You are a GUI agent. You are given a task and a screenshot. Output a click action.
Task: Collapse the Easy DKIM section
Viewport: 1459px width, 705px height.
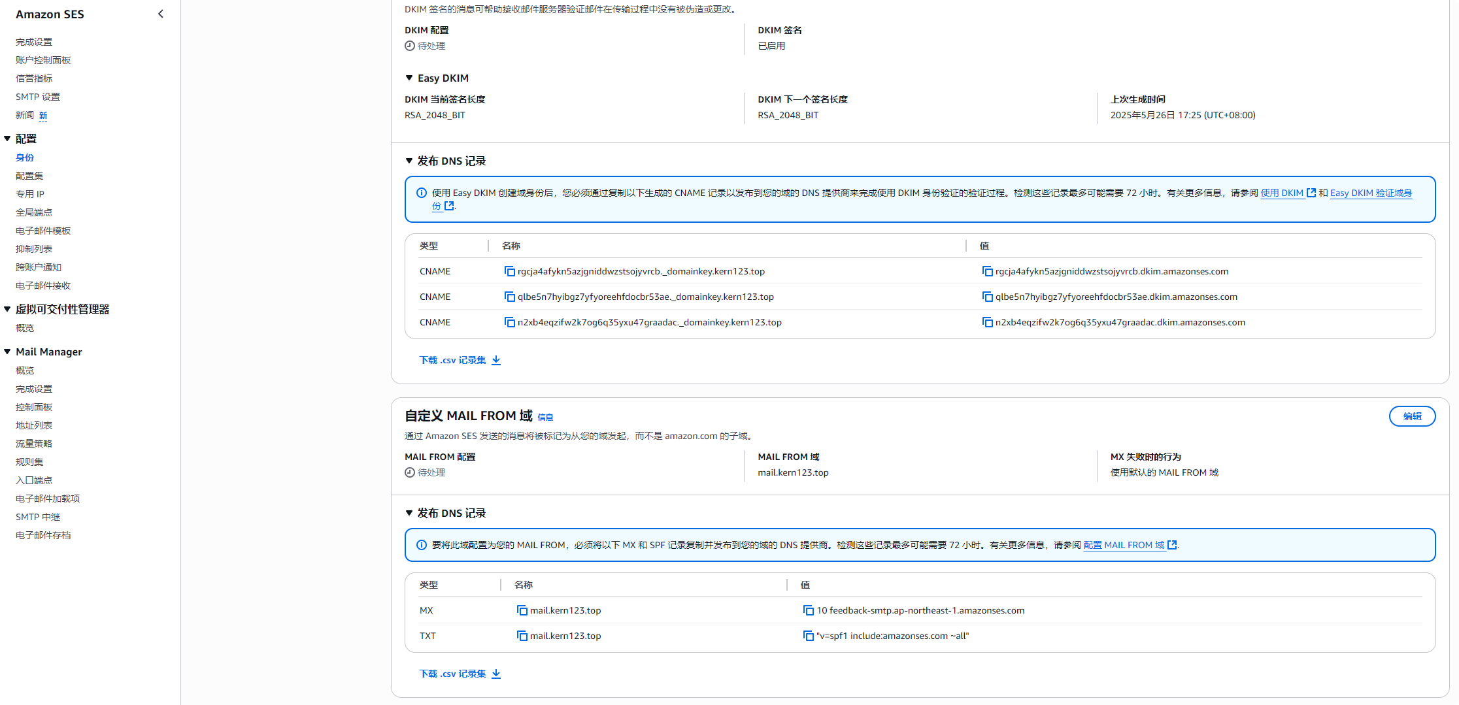tap(409, 78)
